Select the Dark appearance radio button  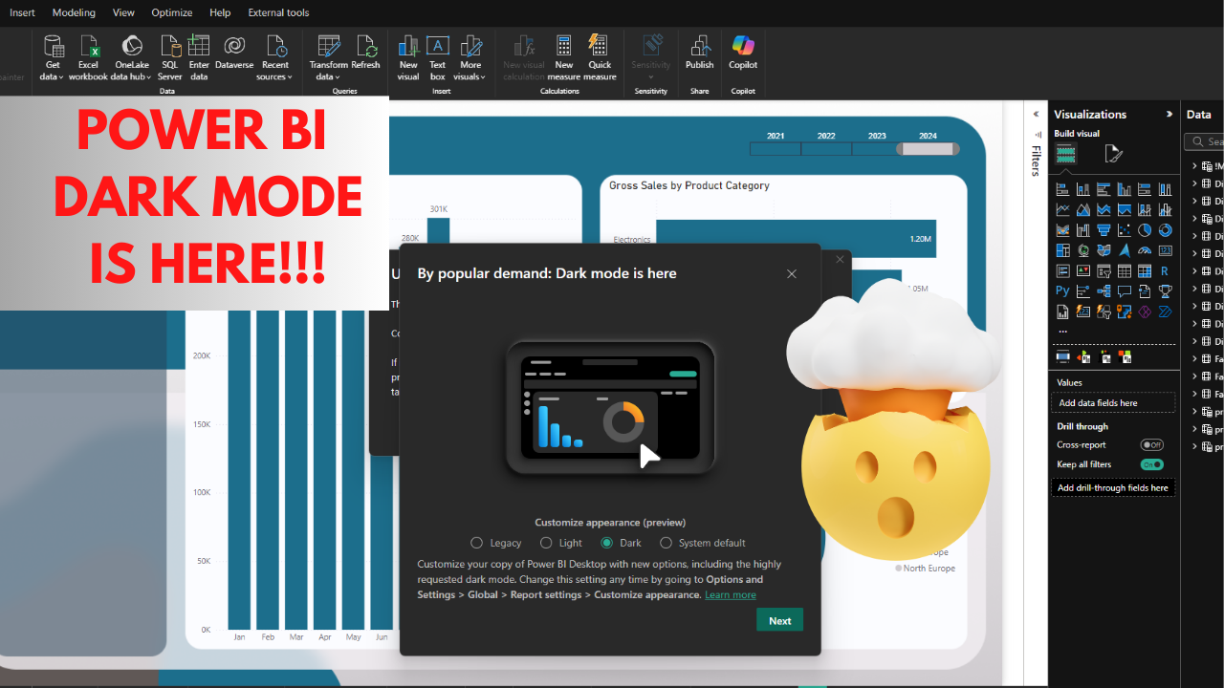607,543
